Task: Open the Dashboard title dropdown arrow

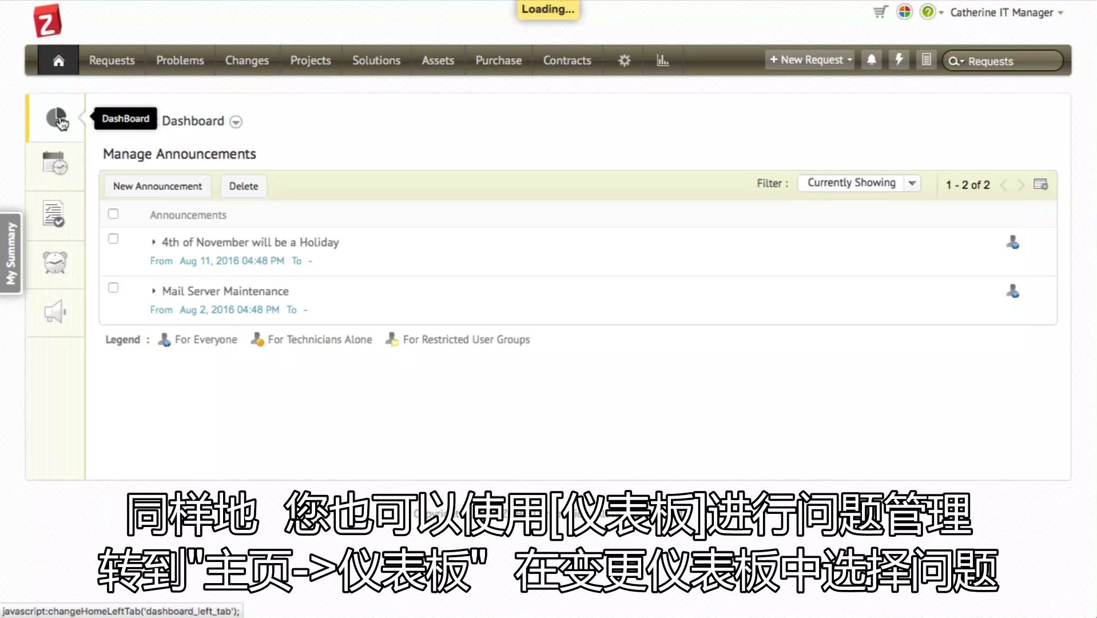Action: tap(236, 122)
